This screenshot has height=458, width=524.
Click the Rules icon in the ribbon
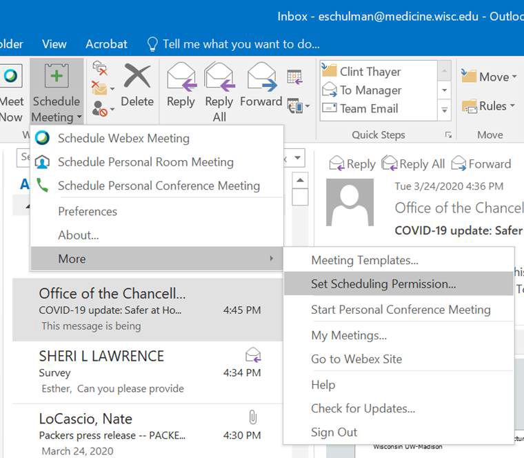click(470, 106)
